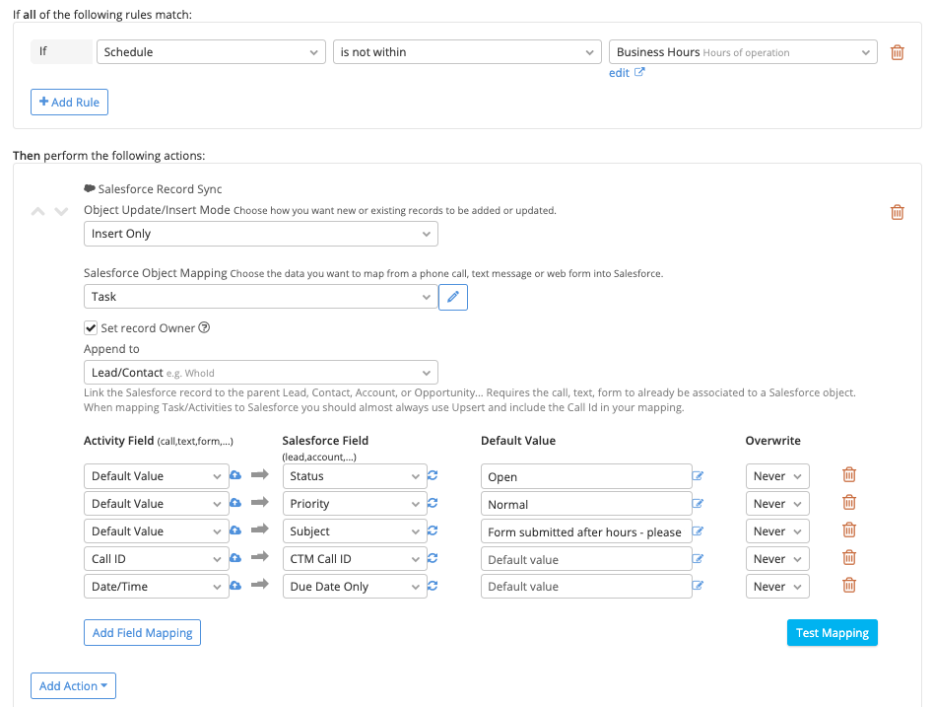Click cloud icon next to Call ID field
934x707 pixels.
tap(235, 559)
